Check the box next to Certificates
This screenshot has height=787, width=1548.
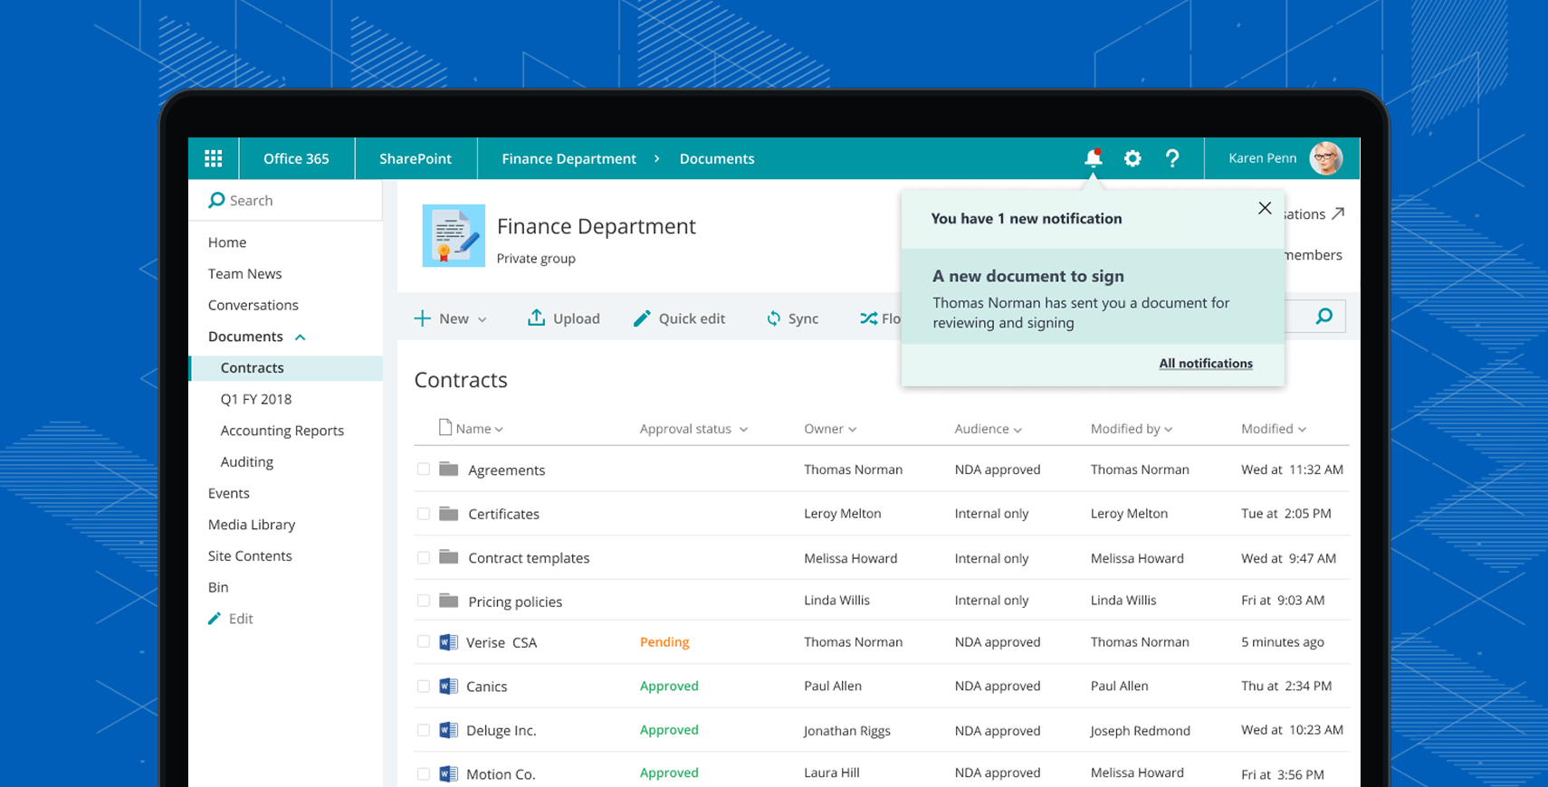(x=424, y=514)
